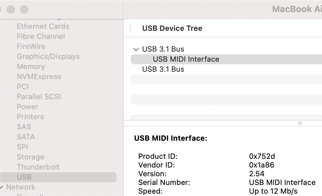The image size is (322, 196).
Task: Select the Parallel SCSI entry
Action: point(39,96)
